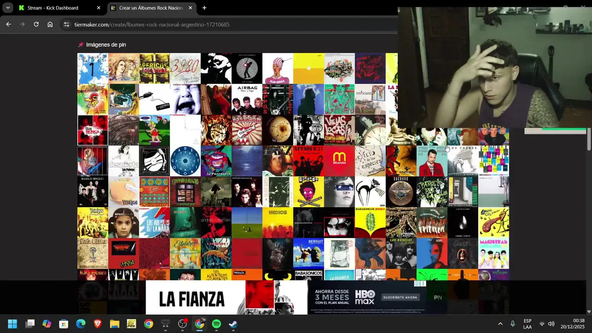This screenshot has width=592, height=333.
Task: Open Microsoft Store from taskbar
Action: tap(64, 324)
